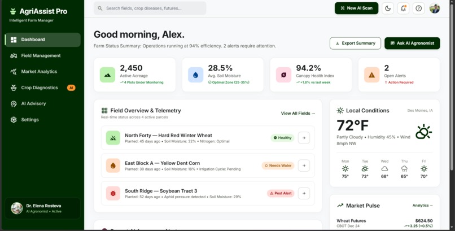Click the search magnifier icon
Image resolution: width=455 pixels, height=231 pixels.
100,8
